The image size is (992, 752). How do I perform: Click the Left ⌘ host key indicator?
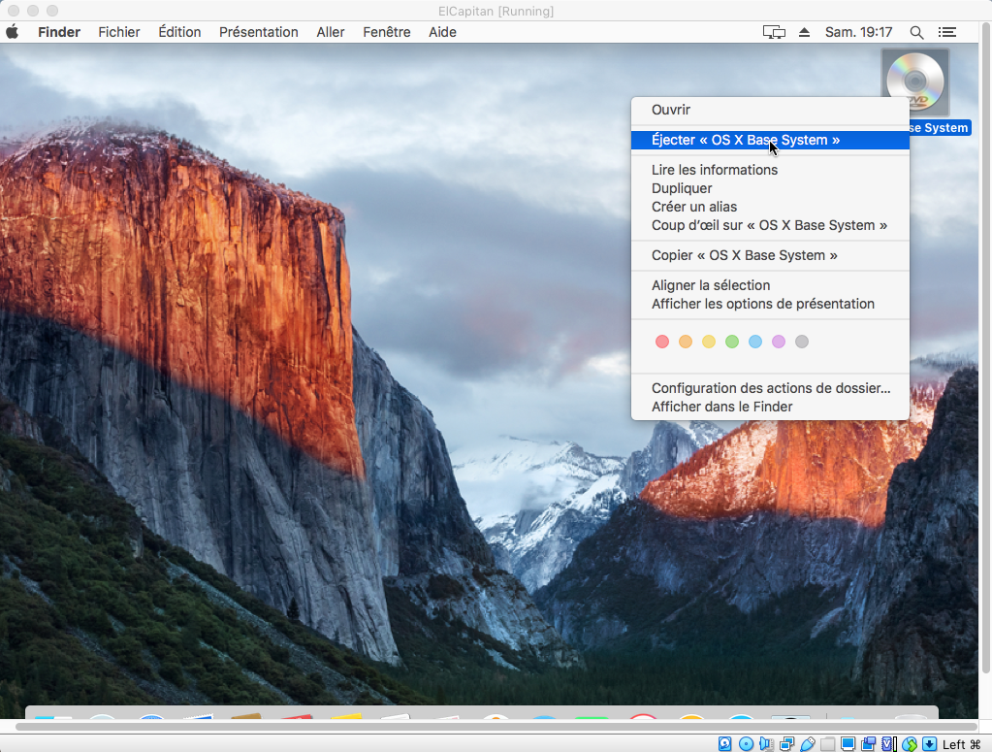tap(962, 744)
